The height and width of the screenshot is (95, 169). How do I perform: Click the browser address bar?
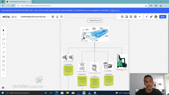81,6
